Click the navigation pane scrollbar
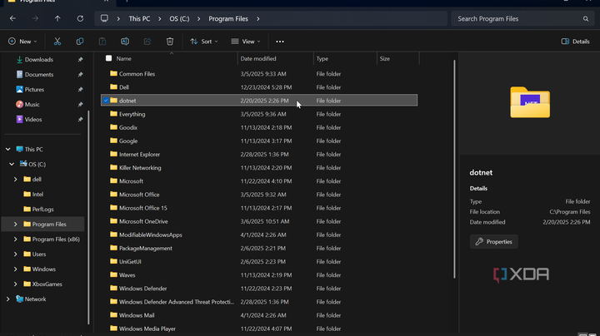 coord(89,217)
